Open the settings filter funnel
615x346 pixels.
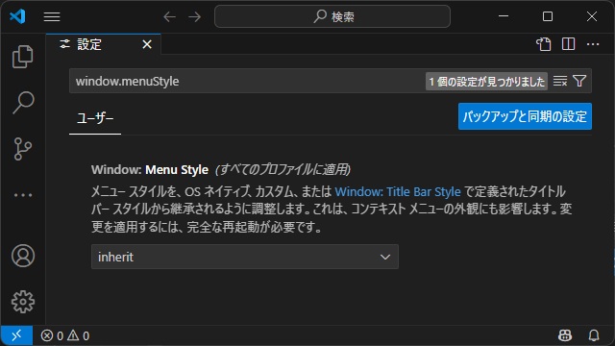click(579, 81)
